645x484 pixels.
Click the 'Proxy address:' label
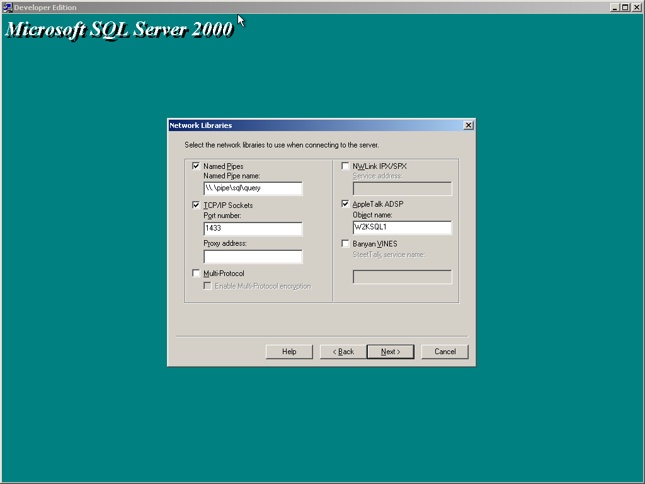225,243
